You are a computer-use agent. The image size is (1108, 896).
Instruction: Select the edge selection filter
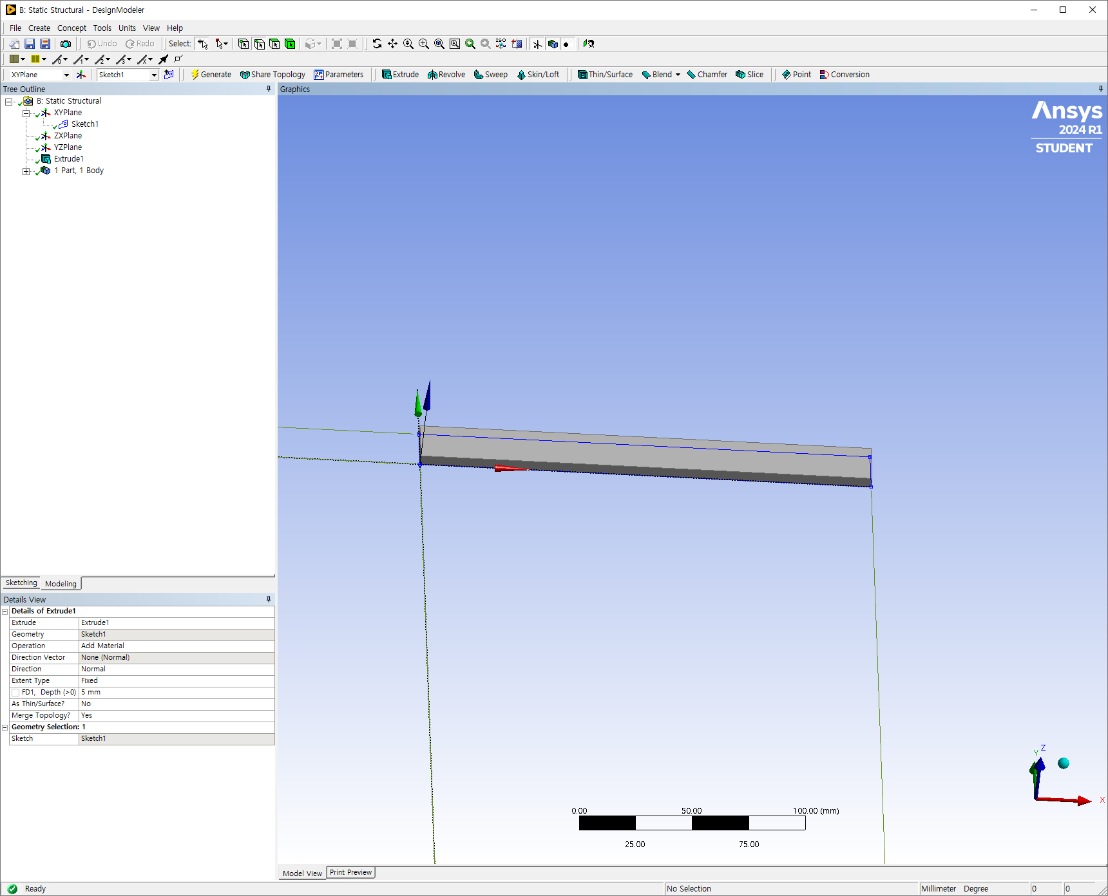click(x=259, y=44)
